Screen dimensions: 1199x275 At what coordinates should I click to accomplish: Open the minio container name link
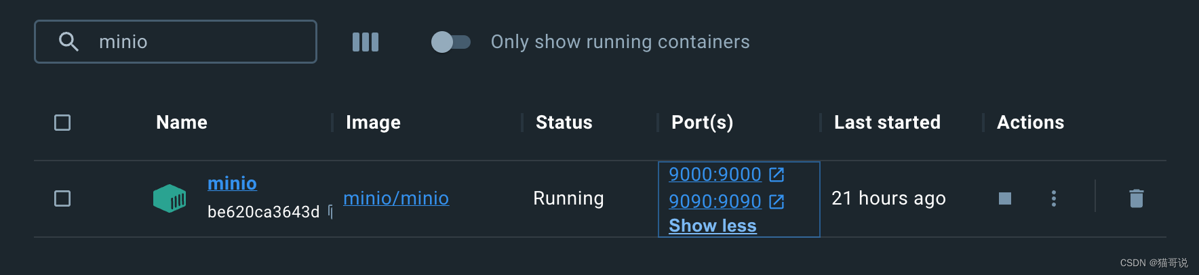[232, 184]
